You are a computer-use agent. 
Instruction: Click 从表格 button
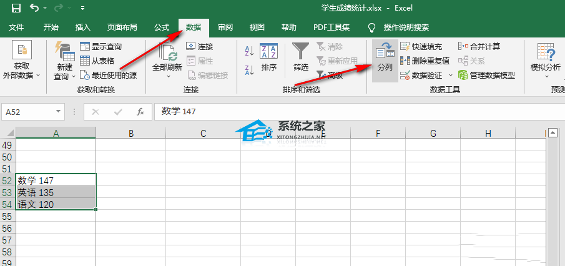tap(97, 61)
